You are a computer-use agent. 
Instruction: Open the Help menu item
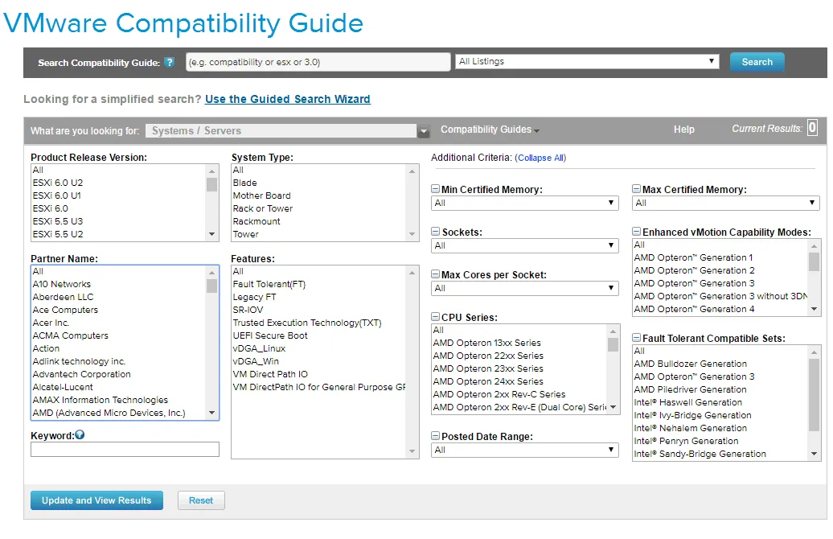coord(683,130)
